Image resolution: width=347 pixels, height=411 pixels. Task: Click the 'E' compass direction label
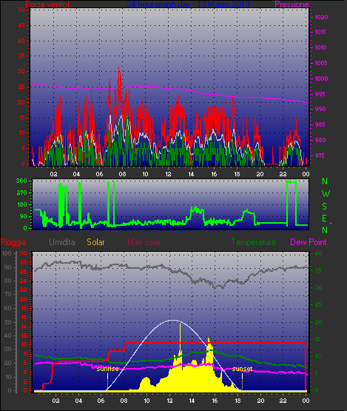click(324, 218)
